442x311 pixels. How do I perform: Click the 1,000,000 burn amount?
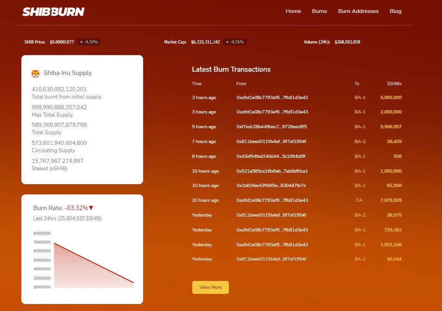pos(391,171)
